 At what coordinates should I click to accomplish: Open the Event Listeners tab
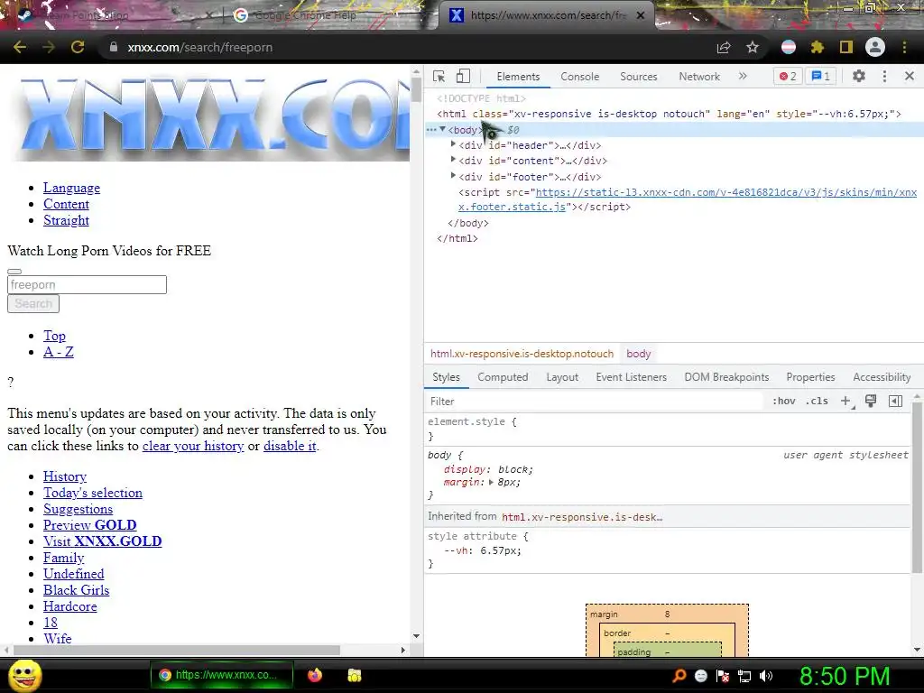tap(631, 377)
